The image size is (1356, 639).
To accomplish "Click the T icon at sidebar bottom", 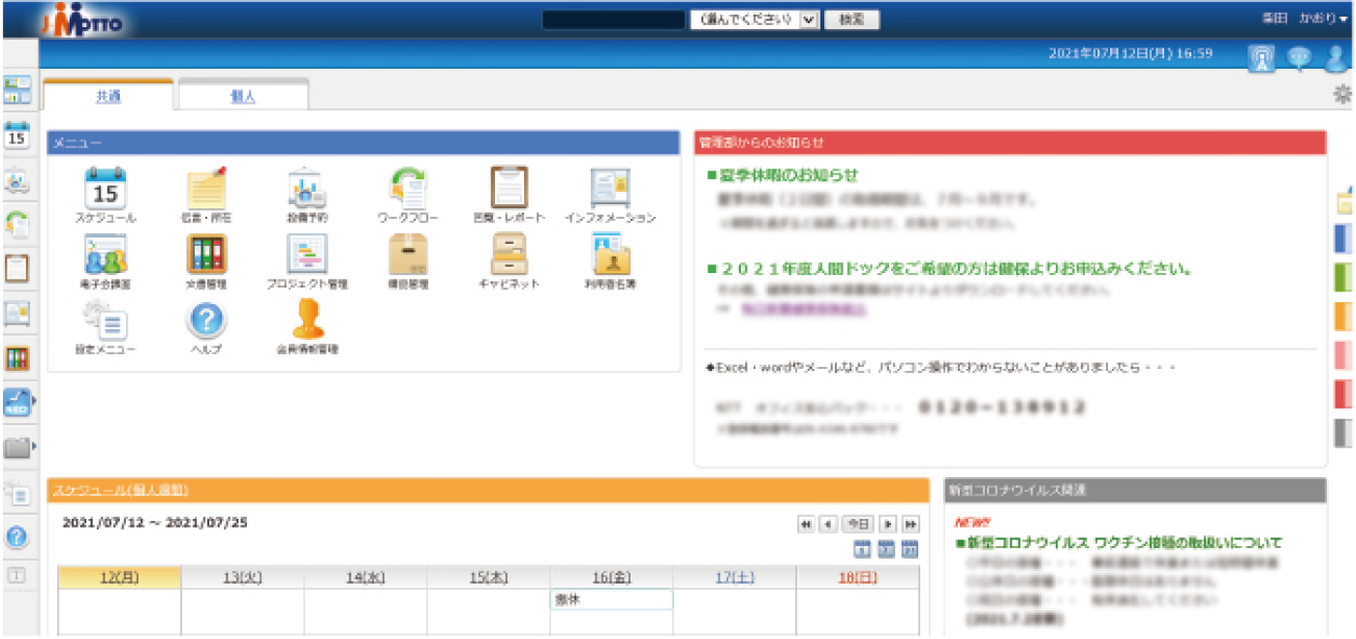I will point(17,574).
